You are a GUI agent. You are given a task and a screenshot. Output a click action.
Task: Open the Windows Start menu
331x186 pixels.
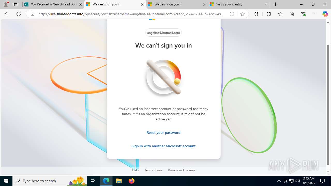coord(6,181)
